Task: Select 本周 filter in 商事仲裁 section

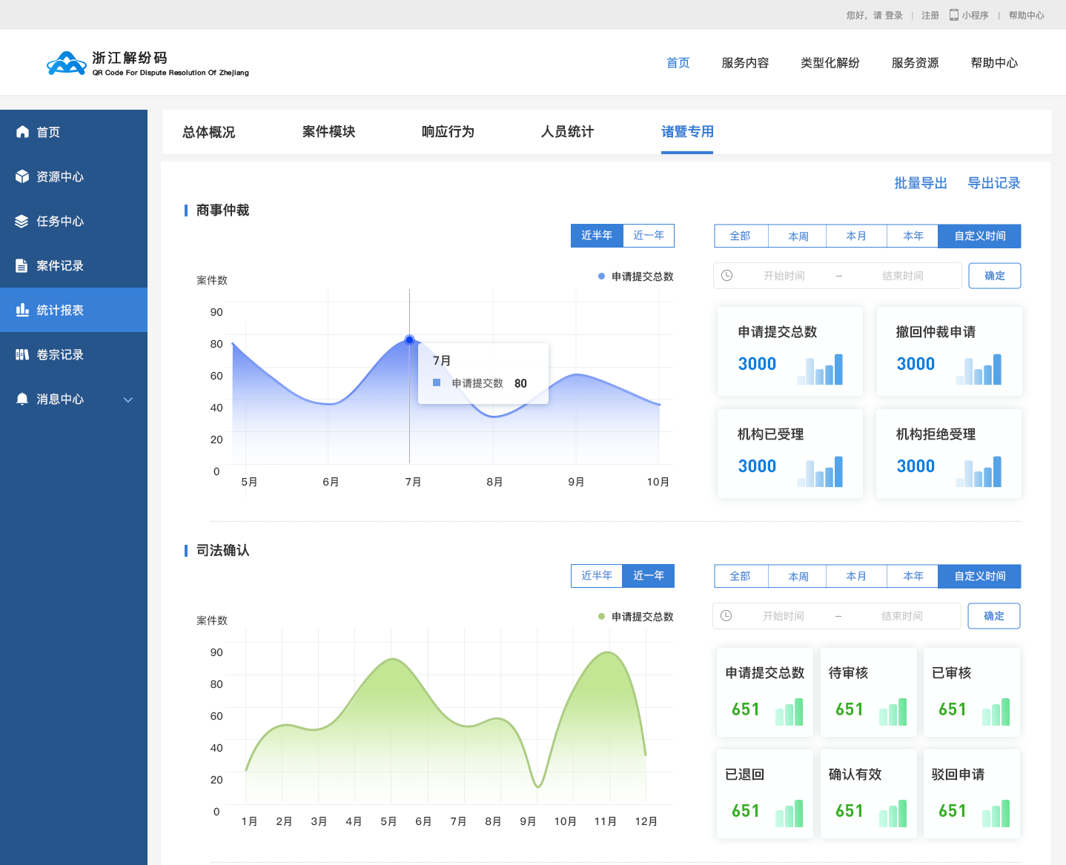Action: pyautogui.click(x=798, y=236)
